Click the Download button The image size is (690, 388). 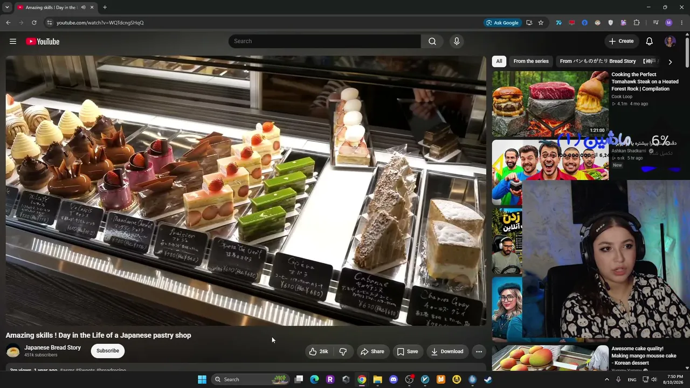click(x=447, y=351)
